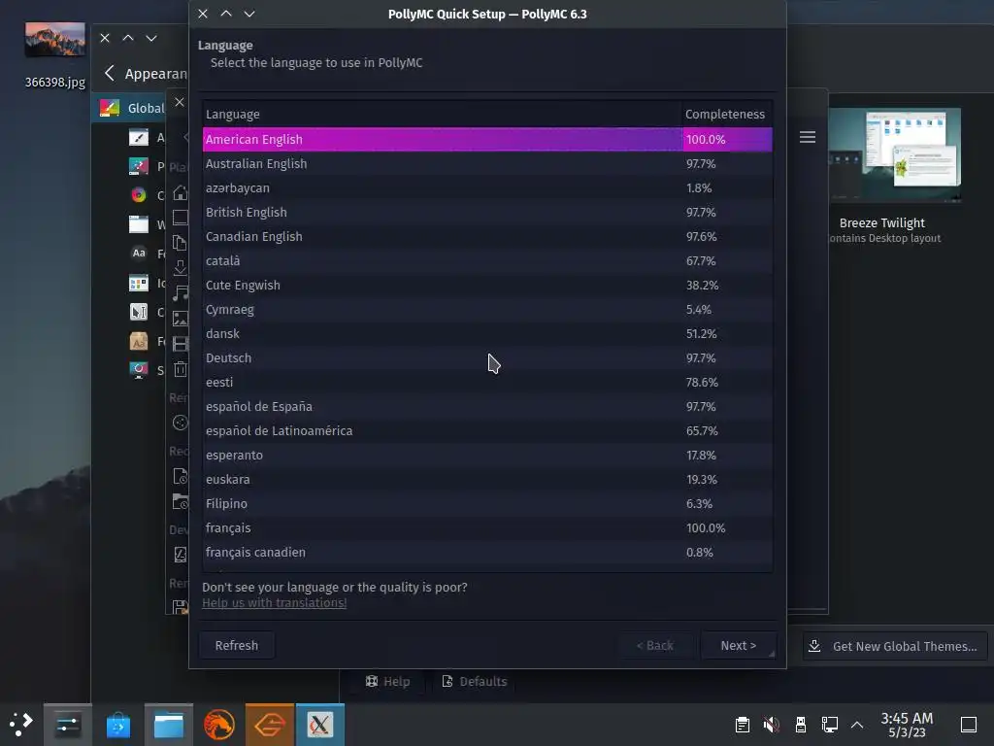This screenshot has height=746, width=994.
Task: Select esperanto language row
Action: (x=487, y=455)
